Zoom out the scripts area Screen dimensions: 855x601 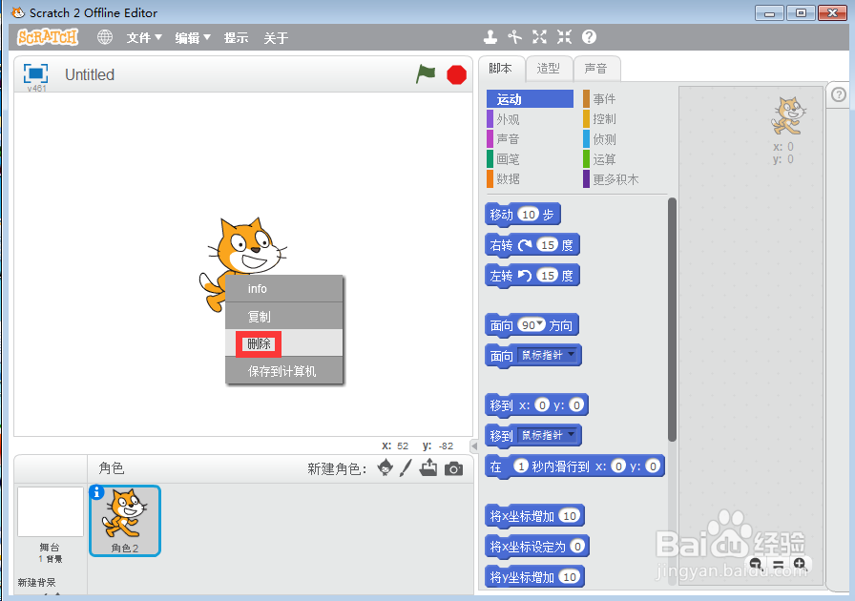756,564
